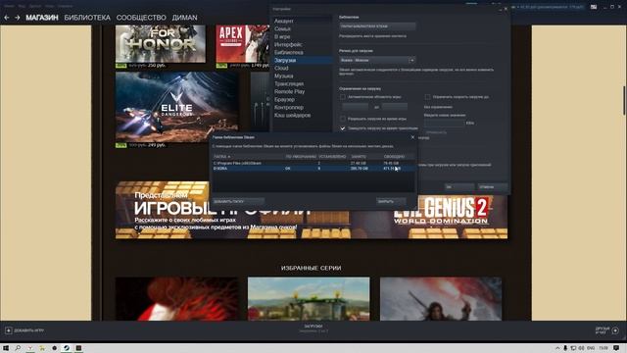Click the Steam library folders button
The width and height of the screenshot is (627, 353).
coord(377,26)
